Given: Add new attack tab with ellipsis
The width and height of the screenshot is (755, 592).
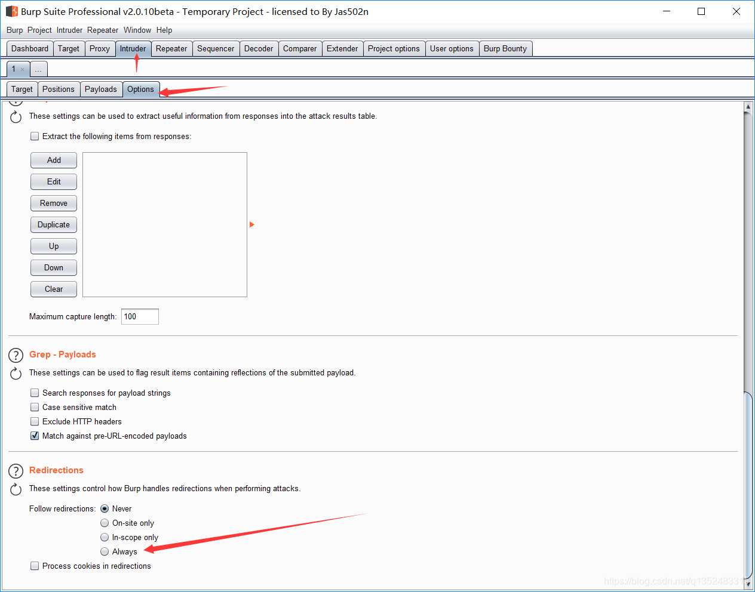Looking at the screenshot, I should [38, 69].
